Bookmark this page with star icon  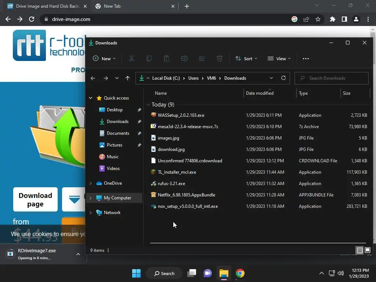[x=318, y=19]
